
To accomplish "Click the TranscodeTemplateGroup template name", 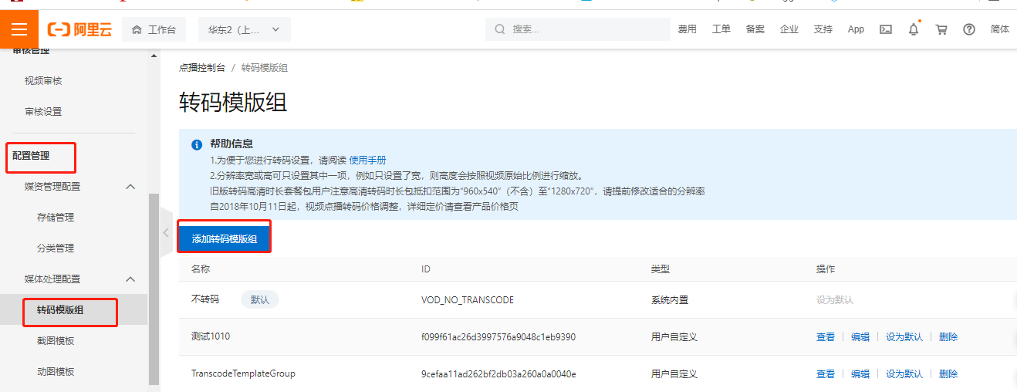I will coord(243,373).
